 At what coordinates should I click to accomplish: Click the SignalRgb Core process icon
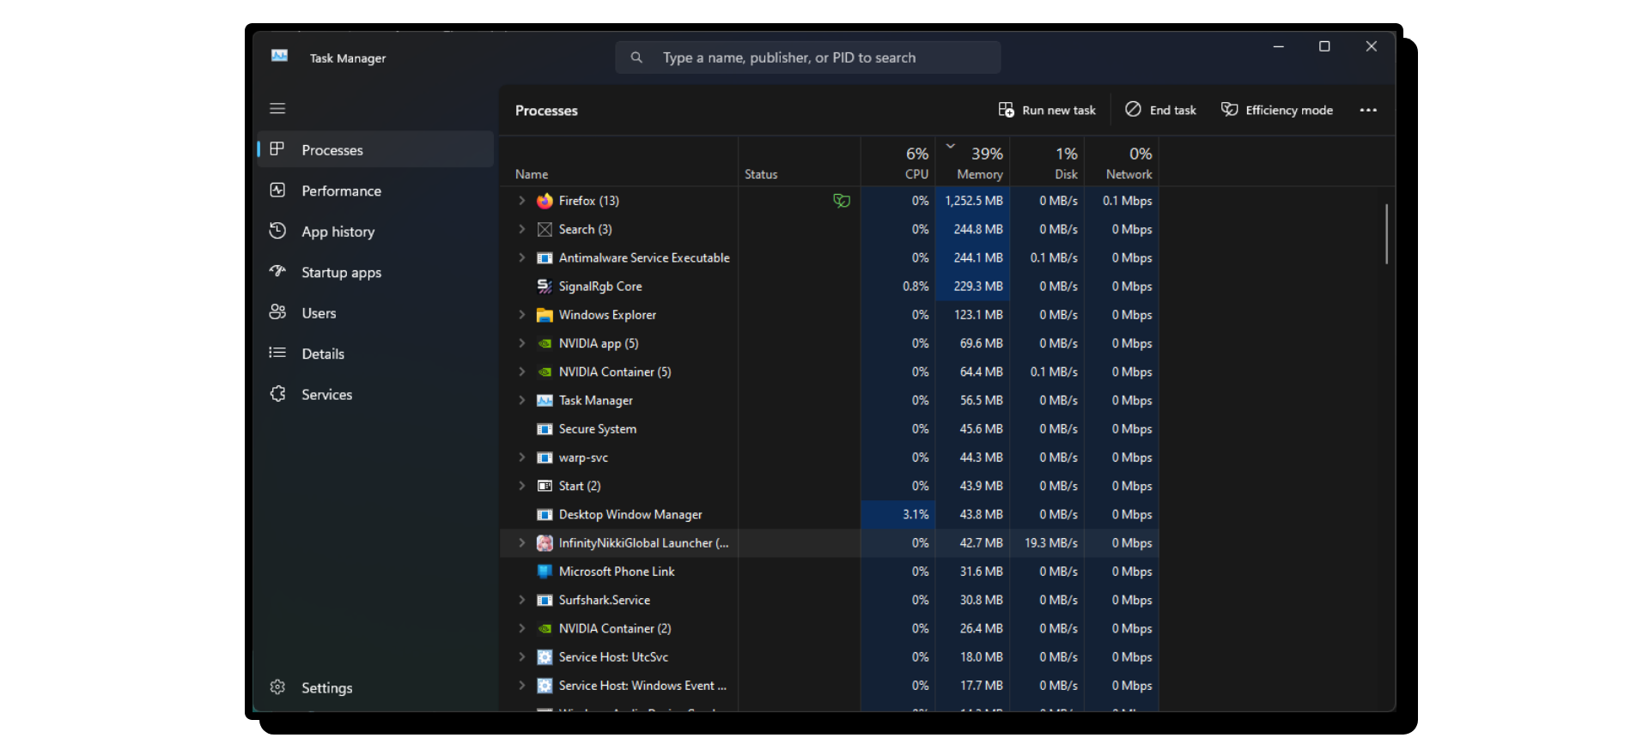[545, 287]
